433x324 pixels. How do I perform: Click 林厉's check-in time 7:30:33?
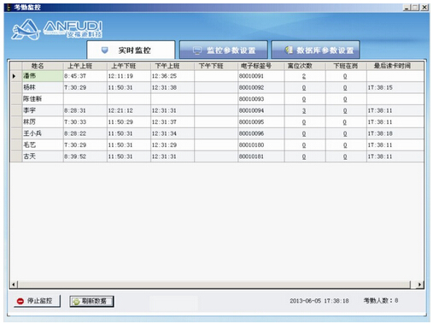tap(75, 122)
